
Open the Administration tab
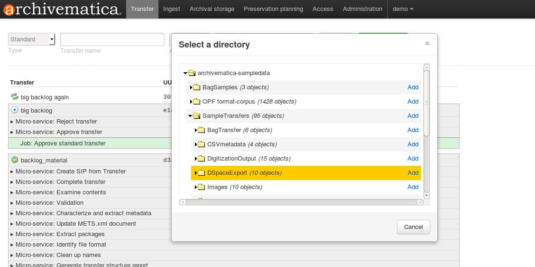click(363, 9)
